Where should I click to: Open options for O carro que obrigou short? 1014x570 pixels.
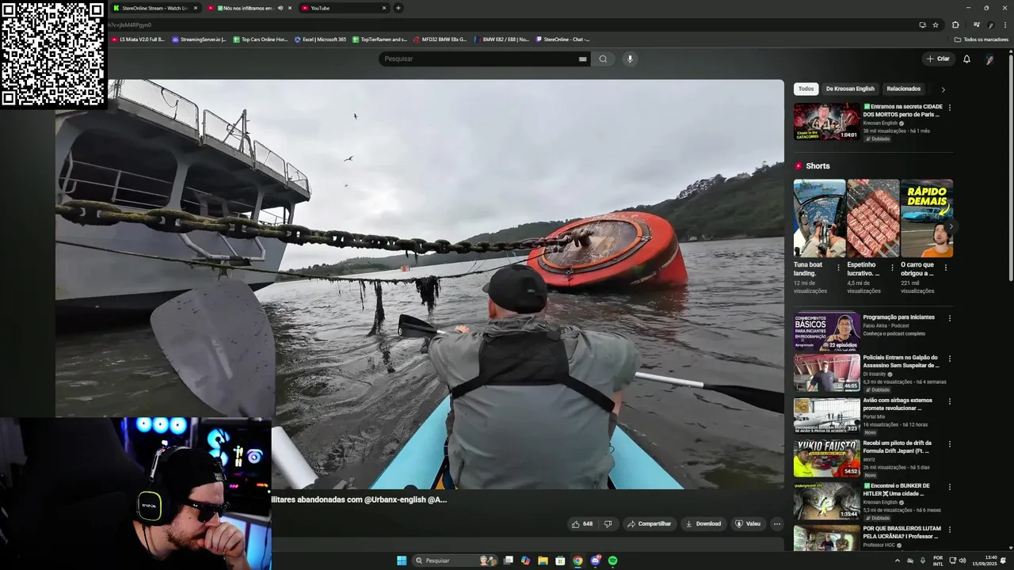tap(945, 268)
